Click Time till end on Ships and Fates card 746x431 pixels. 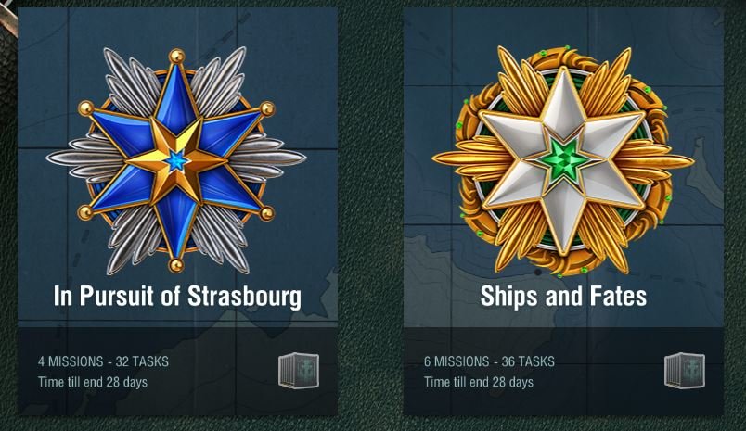pos(479,382)
